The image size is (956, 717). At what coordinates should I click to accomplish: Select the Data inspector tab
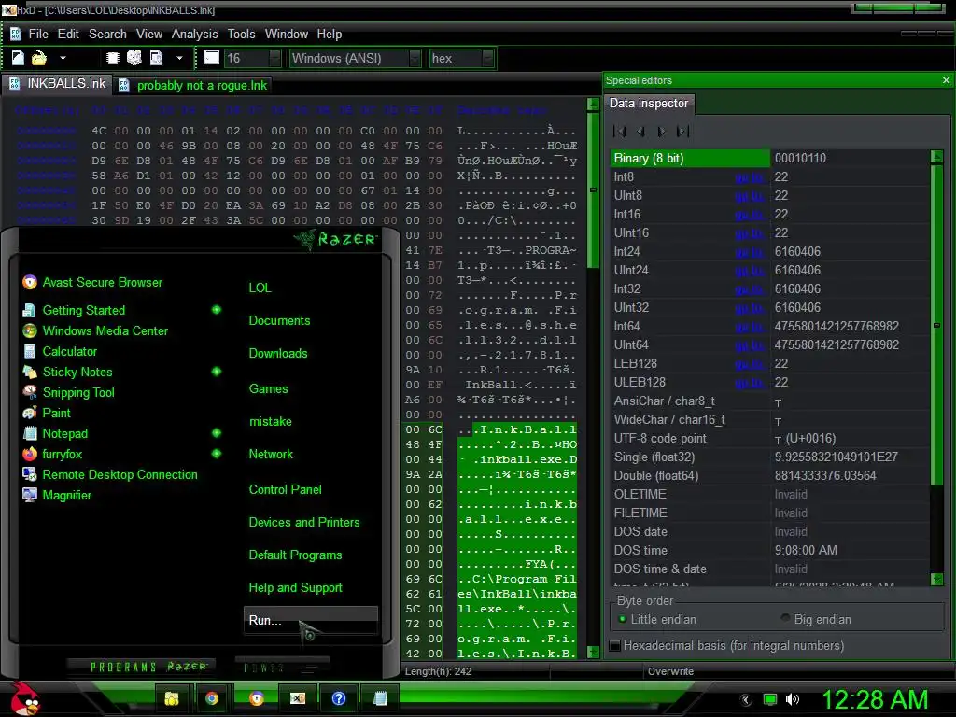(x=649, y=104)
